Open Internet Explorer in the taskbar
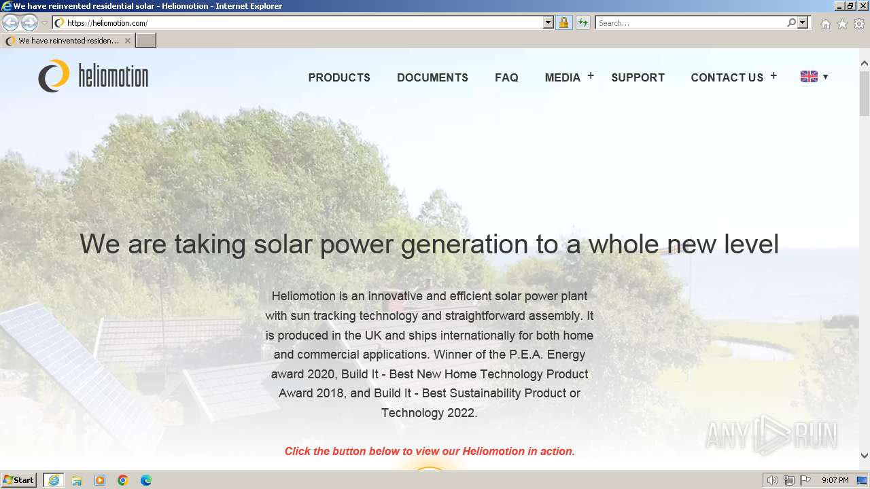870x489 pixels. click(54, 480)
